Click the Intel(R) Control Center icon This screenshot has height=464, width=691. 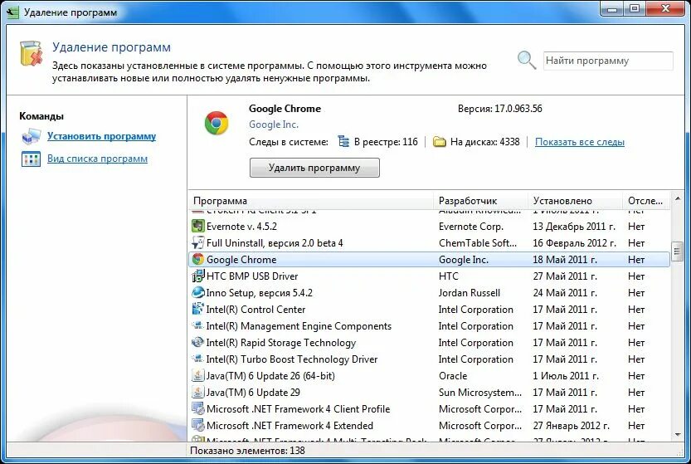click(198, 309)
